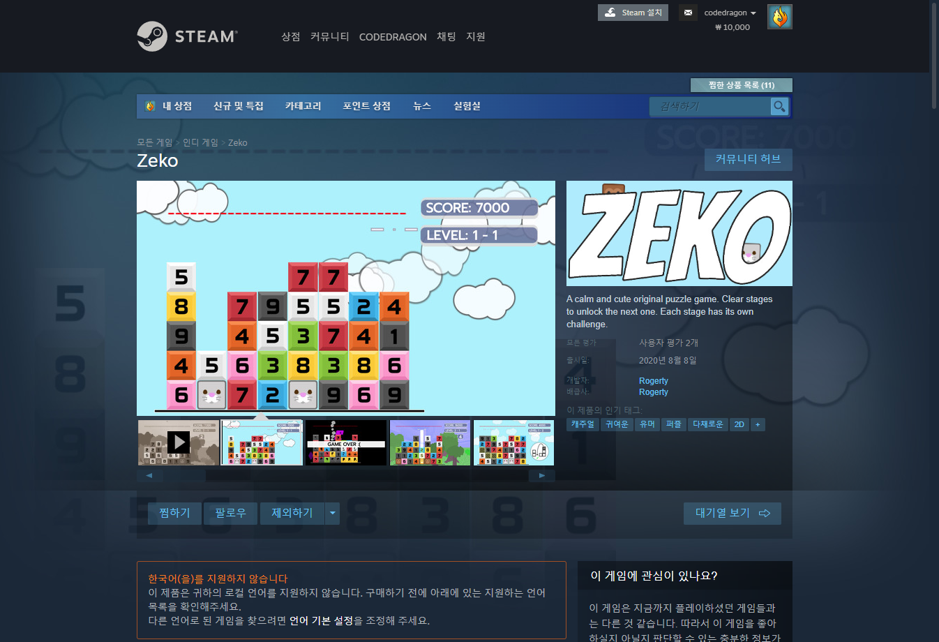Focus the 검색하기 store search field
Screen dimensions: 939x642
[709, 106]
